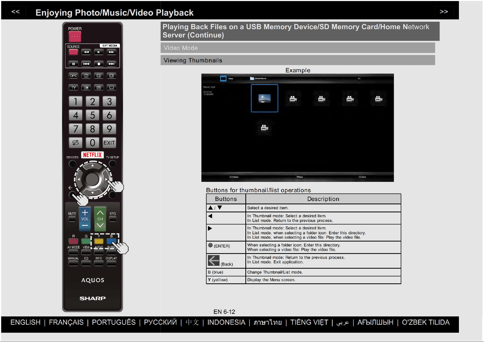Switch manual language to 中文
The height and width of the screenshot is (342, 484).
pyautogui.click(x=192, y=322)
